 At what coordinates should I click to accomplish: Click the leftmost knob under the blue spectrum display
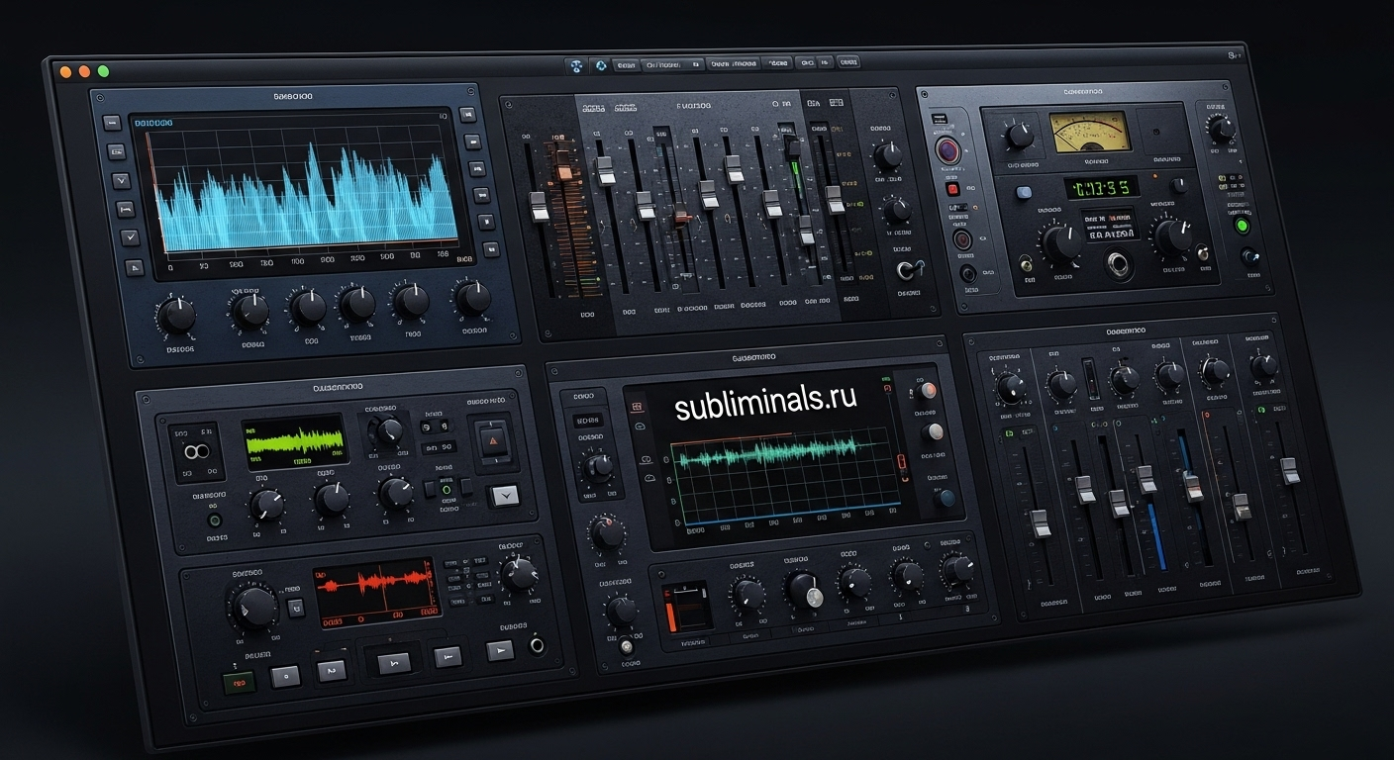[x=178, y=317]
